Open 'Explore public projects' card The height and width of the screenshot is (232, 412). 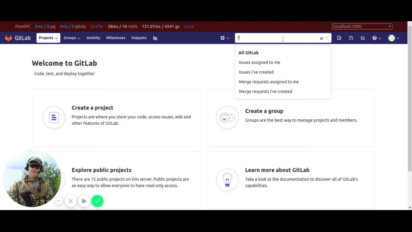[x=117, y=180]
